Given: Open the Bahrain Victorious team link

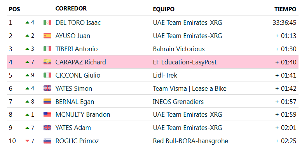Looking at the screenshot, I should [179, 49].
